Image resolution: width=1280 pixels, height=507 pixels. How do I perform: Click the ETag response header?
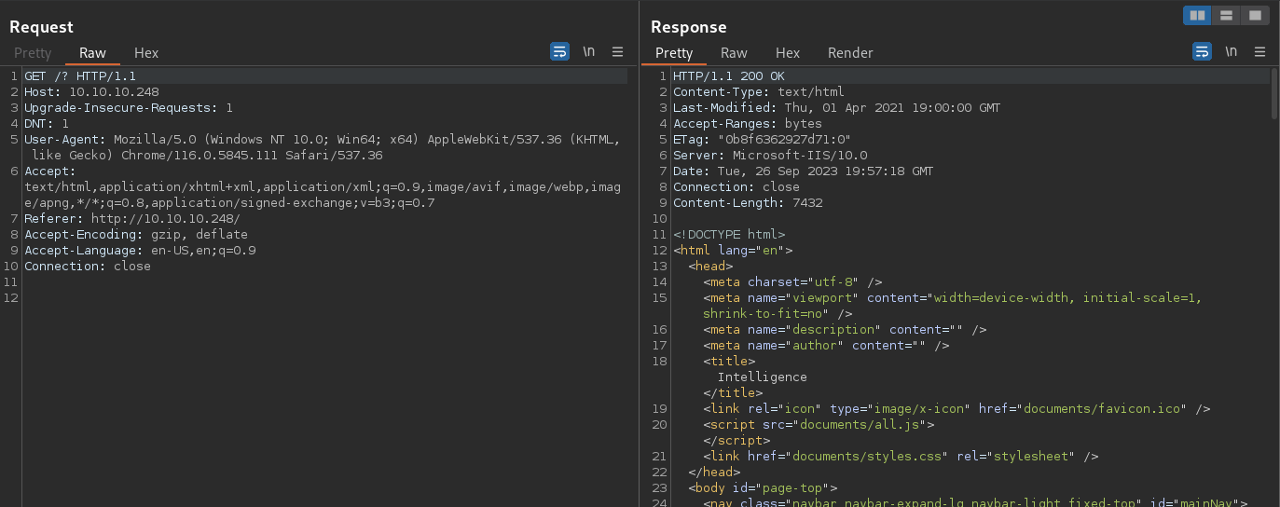coord(763,140)
